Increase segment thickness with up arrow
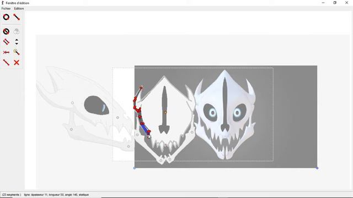 (x=17, y=40)
